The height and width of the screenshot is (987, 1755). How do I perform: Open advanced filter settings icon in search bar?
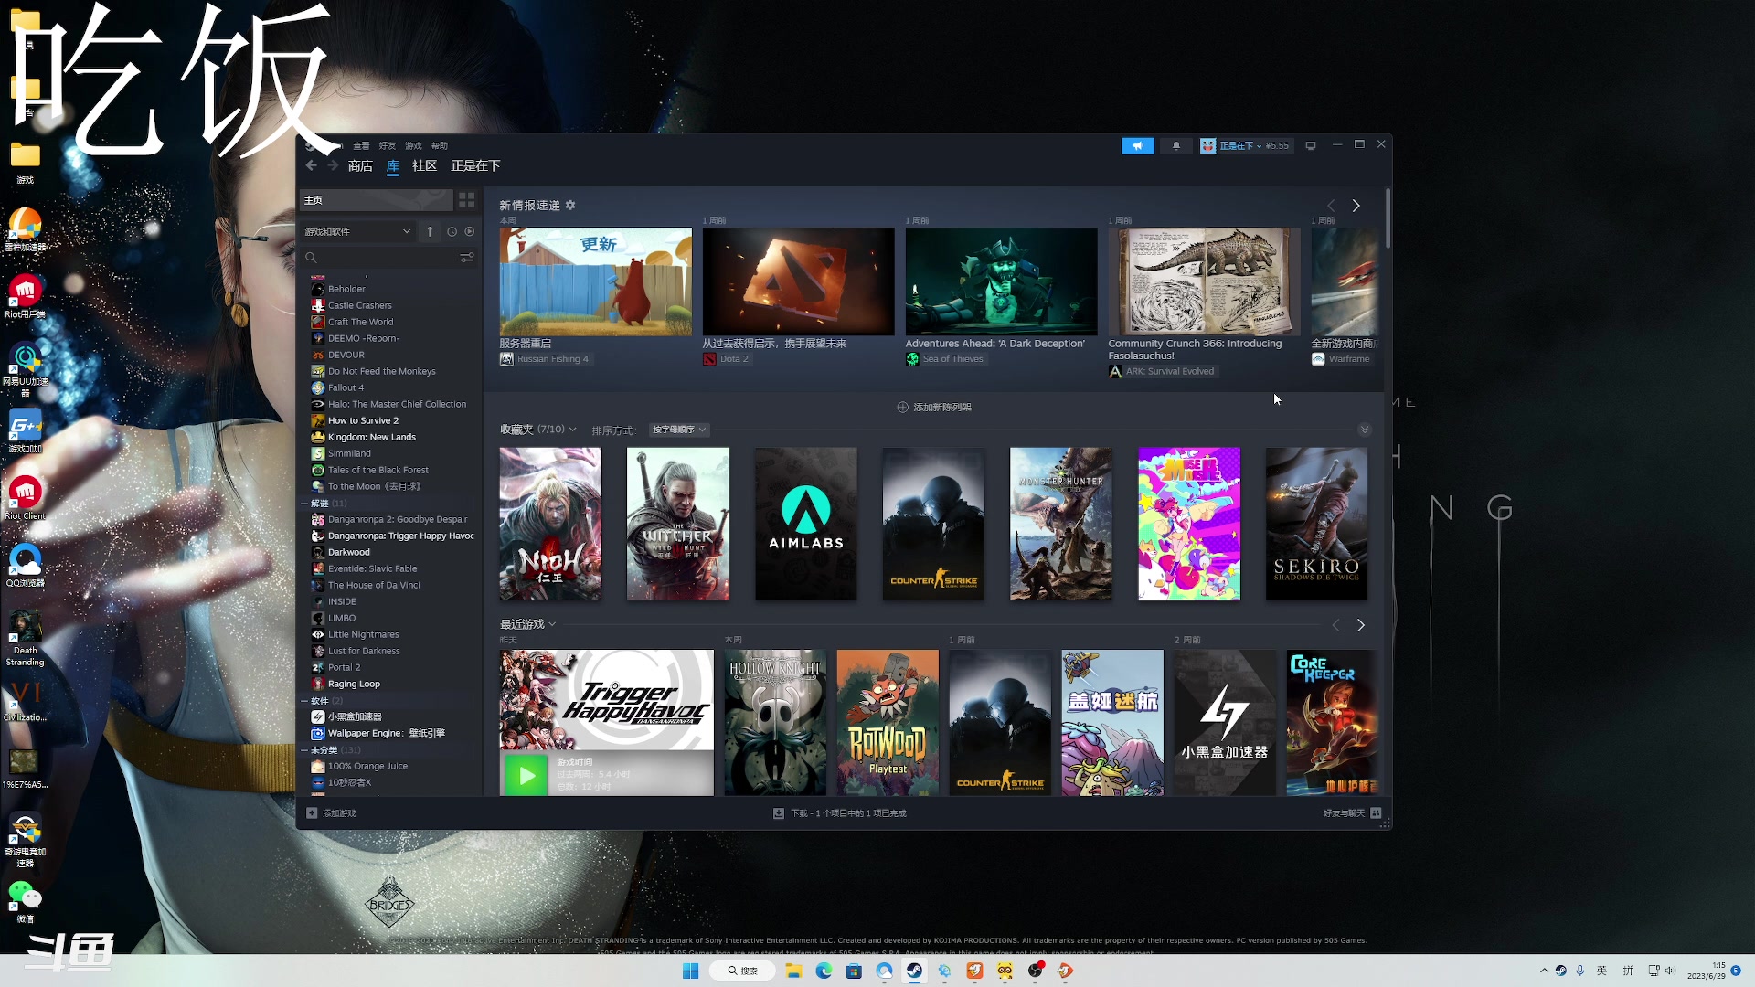[466, 258]
